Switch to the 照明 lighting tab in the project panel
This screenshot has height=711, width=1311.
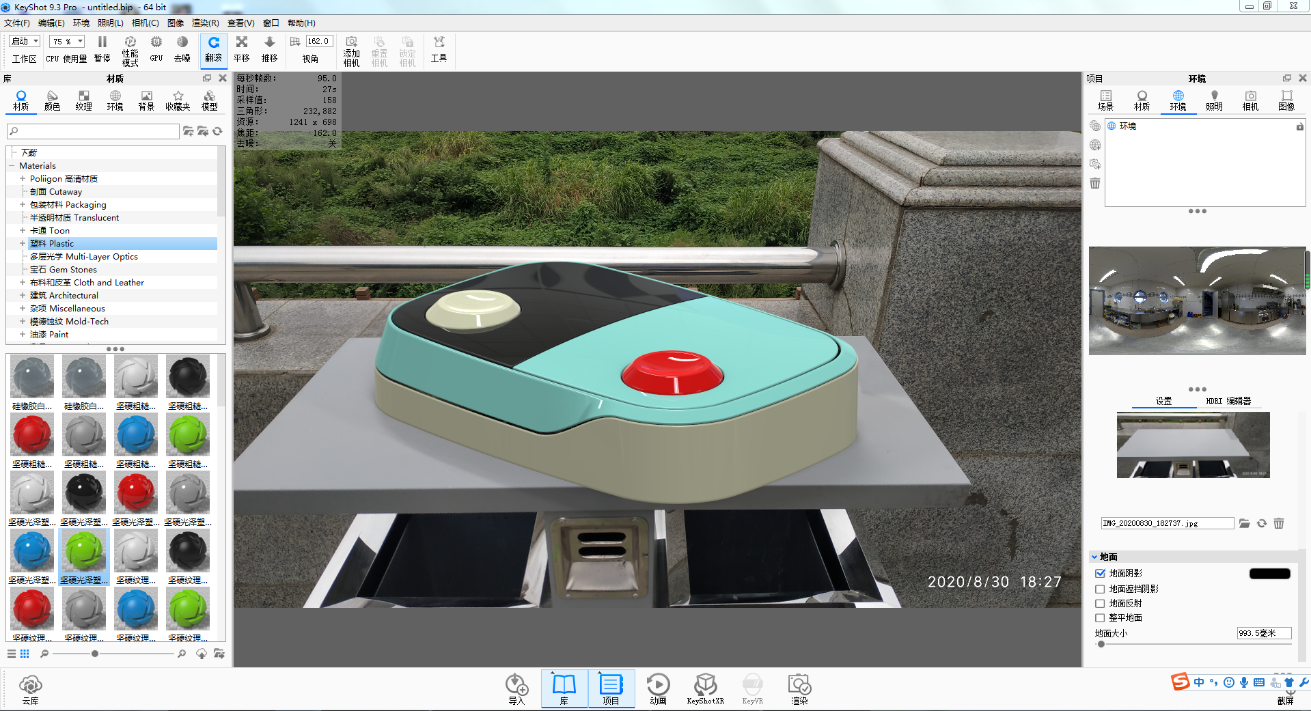point(1214,100)
